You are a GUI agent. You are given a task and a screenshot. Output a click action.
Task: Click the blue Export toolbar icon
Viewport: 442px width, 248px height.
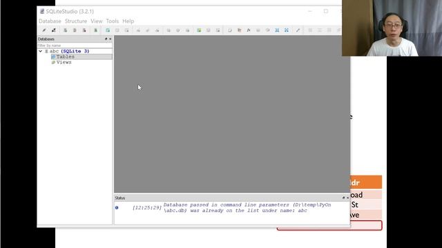tap(287, 30)
